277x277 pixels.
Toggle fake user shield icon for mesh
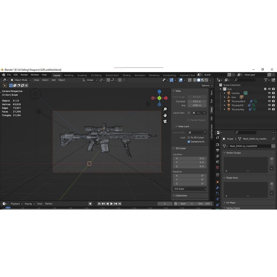tap(273, 146)
